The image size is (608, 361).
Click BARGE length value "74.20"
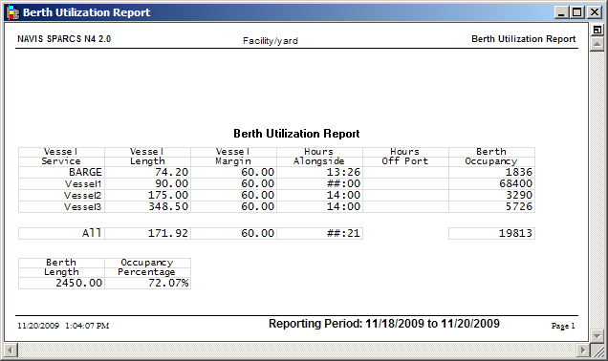pyautogui.click(x=171, y=172)
